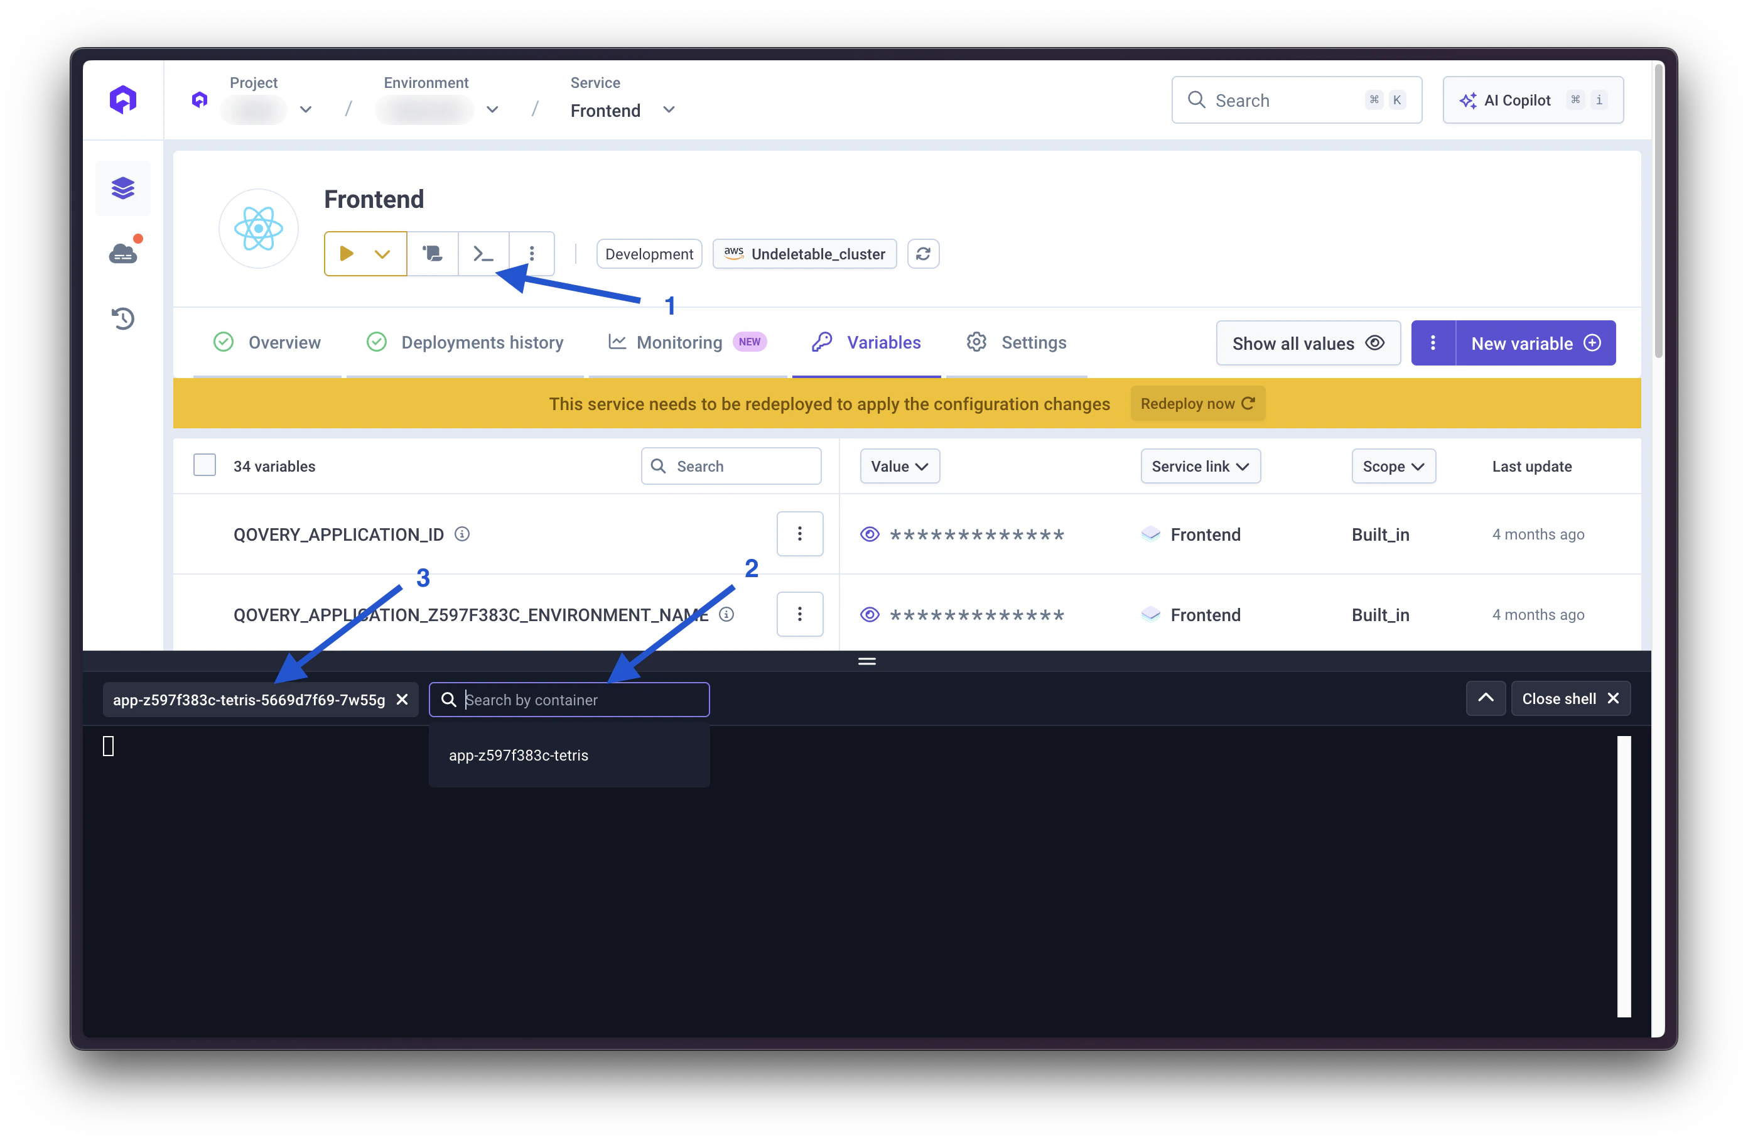This screenshot has height=1143, width=1748.
Task: Open the Clusters sidebar icon
Action: coord(122,252)
